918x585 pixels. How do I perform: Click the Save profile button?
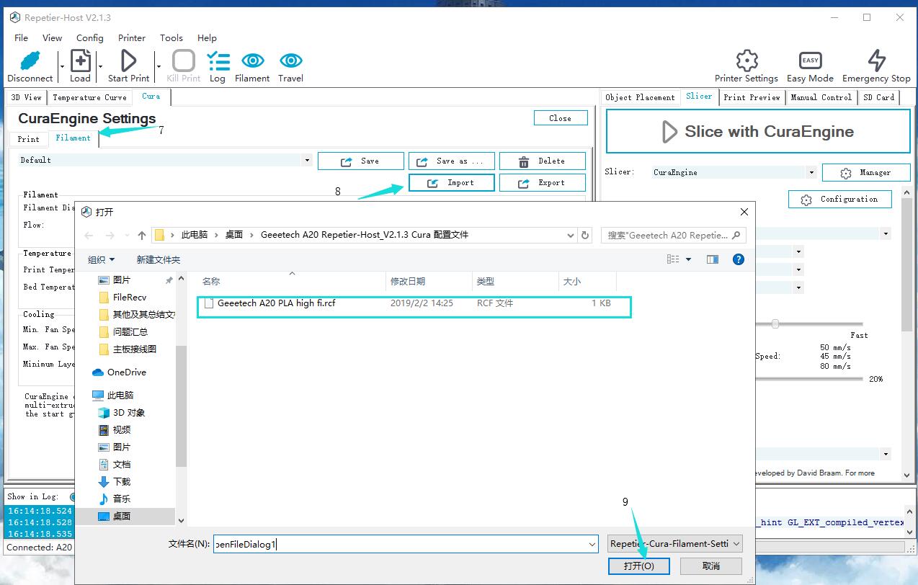(x=361, y=161)
